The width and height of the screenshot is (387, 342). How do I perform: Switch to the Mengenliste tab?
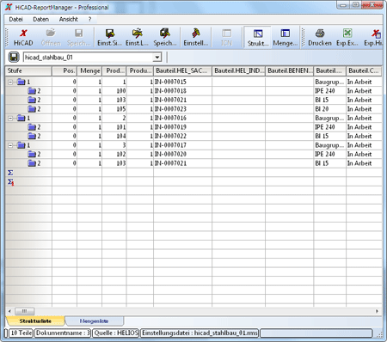[94, 321]
